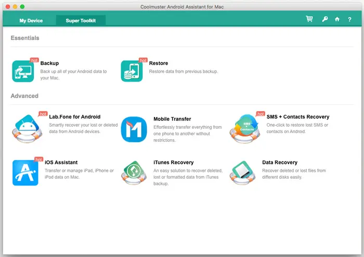Click hot badge on Restore
Image resolution: width=364 pixels, height=257 pixels.
pos(143,60)
